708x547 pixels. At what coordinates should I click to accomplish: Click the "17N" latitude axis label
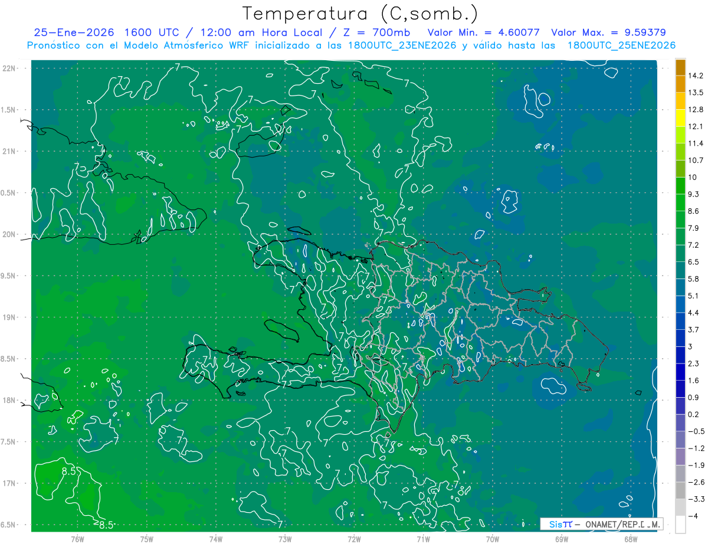click(9, 483)
